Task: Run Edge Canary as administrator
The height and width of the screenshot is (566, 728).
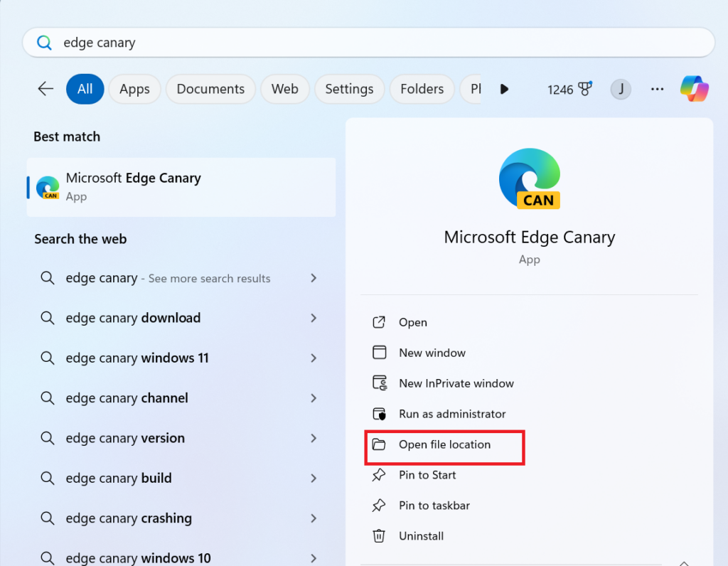Action: 451,414
